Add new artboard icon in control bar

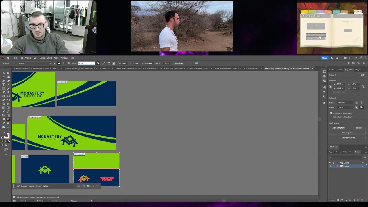pyautogui.click(x=64, y=63)
